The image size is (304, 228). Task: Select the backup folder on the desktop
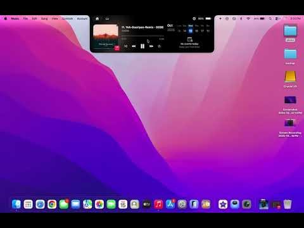pyautogui.click(x=290, y=56)
